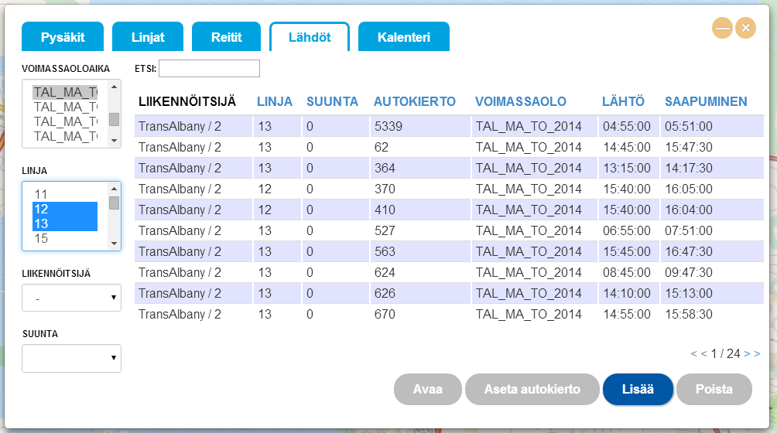The image size is (777, 433).
Task: Click arrival time 16:04:00
Action: pyautogui.click(x=689, y=210)
